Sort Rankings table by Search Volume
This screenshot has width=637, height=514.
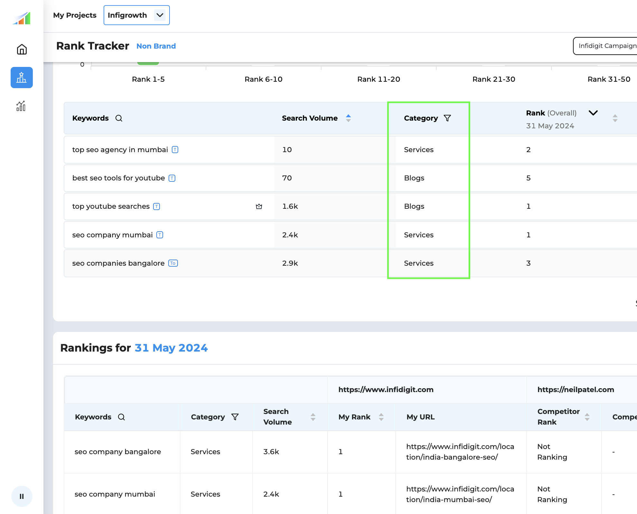pos(313,417)
